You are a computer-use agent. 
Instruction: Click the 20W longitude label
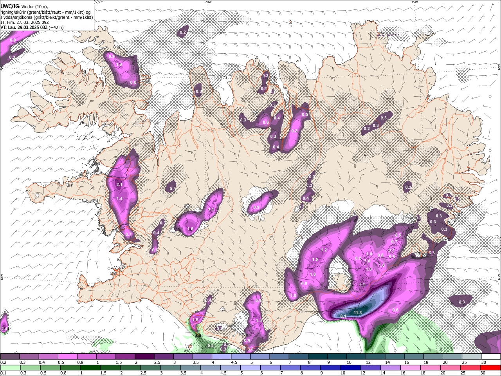point(208,2)
